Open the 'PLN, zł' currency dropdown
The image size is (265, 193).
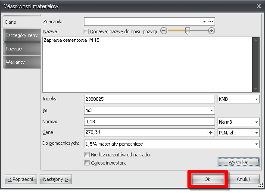pos(256,133)
